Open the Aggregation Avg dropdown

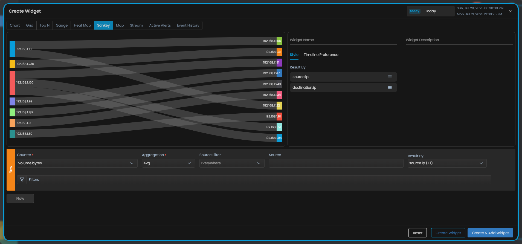(x=168, y=163)
